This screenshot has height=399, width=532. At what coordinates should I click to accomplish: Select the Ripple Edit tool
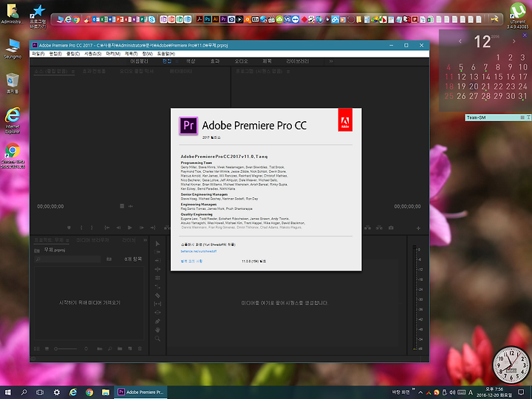point(157,270)
